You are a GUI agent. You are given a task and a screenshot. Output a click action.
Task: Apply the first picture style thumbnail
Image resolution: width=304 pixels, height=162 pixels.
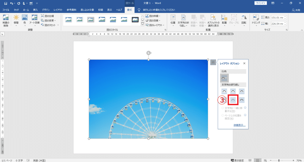tap(68, 20)
